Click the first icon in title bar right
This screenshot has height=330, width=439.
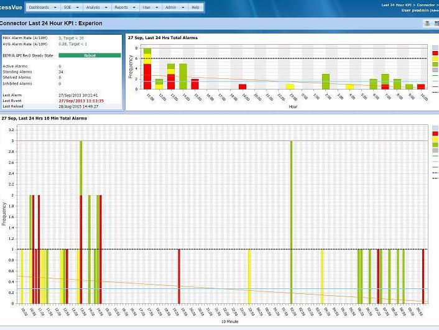427,23
